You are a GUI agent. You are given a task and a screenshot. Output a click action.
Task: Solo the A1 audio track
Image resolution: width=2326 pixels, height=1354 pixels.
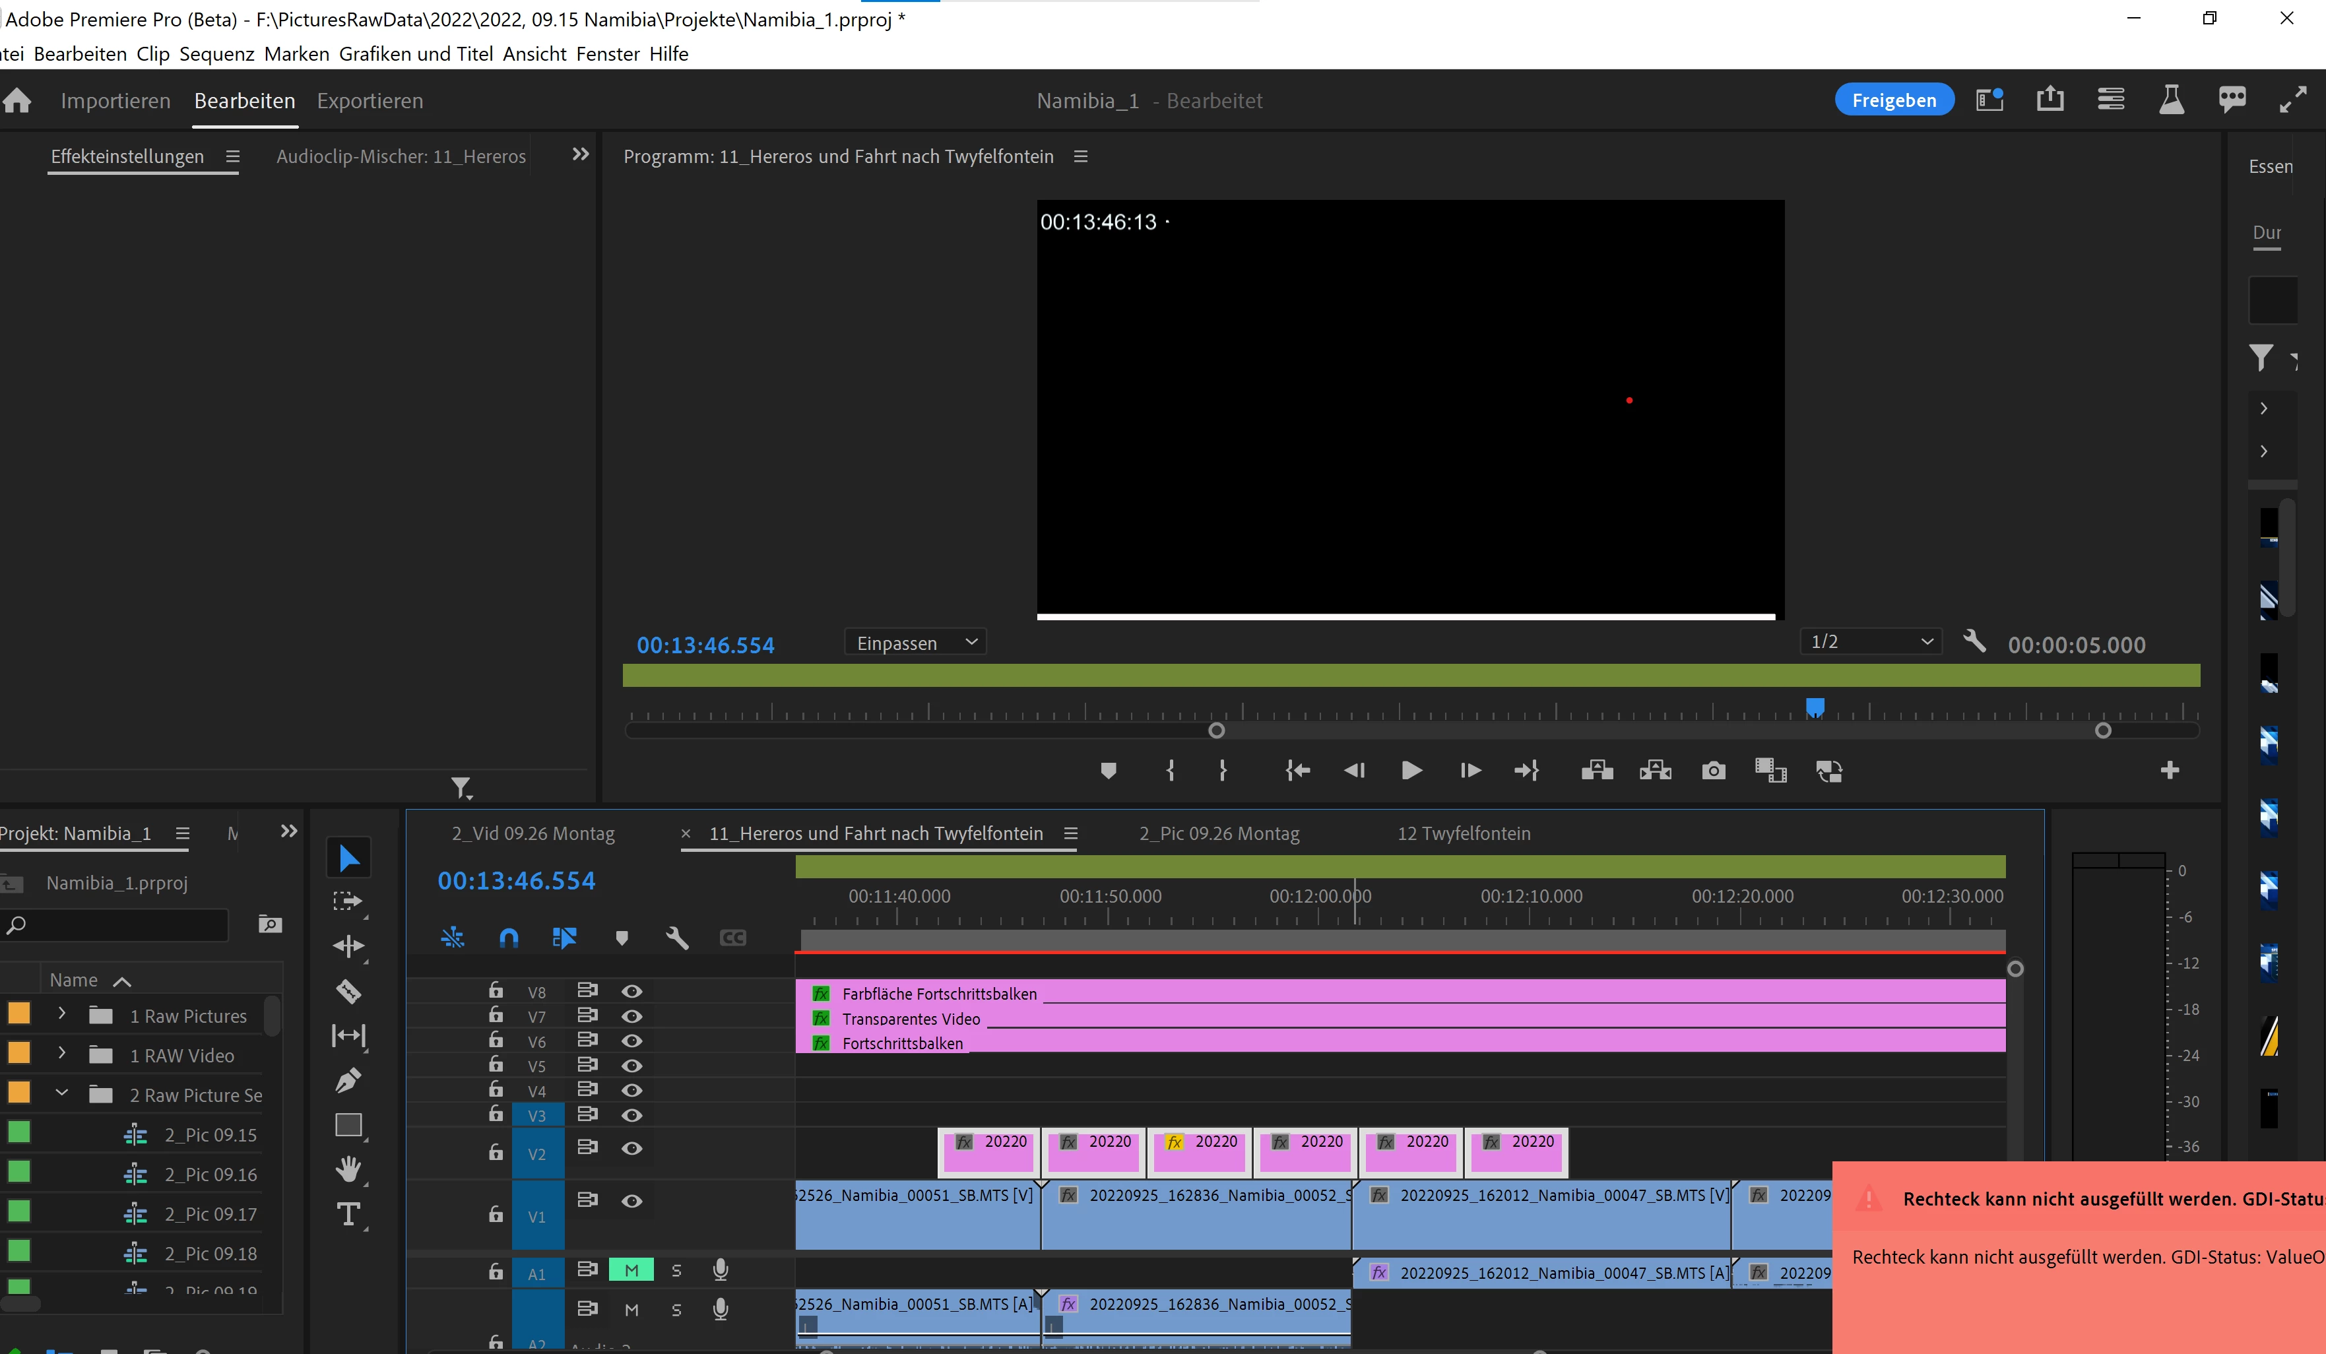(676, 1269)
